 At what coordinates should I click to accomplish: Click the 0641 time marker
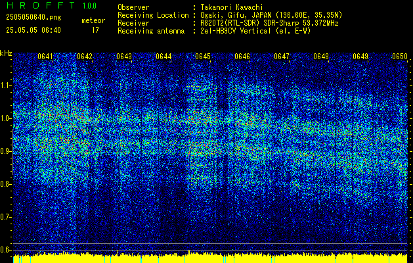45,57
